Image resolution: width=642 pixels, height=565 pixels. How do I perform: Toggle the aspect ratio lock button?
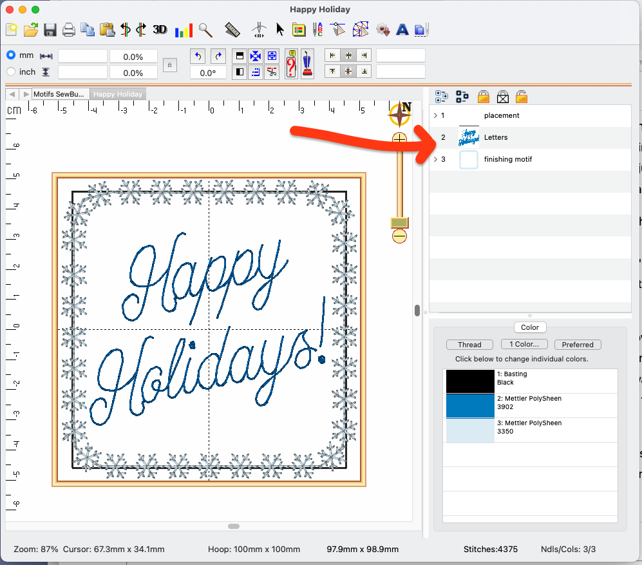coord(170,64)
